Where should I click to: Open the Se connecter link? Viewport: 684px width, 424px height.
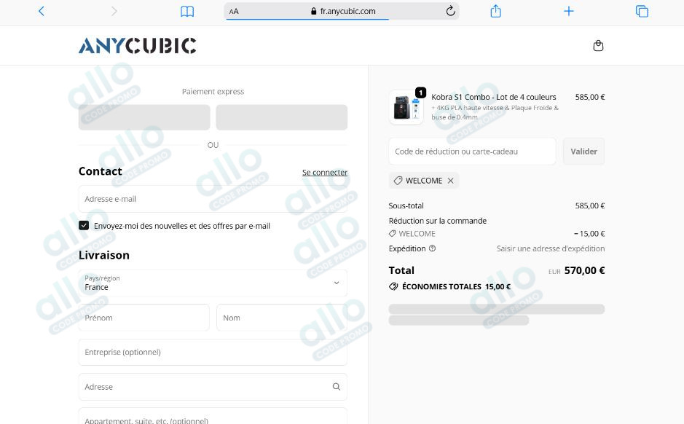point(324,173)
